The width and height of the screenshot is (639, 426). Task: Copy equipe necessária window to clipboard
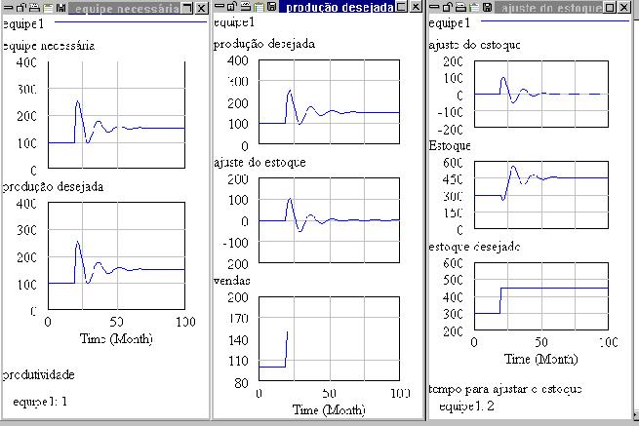click(x=46, y=8)
